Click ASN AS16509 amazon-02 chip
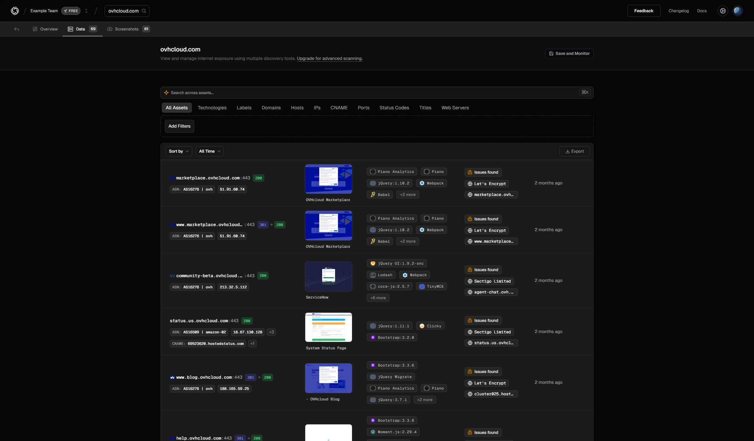This screenshot has height=441, width=754. tap(199, 332)
